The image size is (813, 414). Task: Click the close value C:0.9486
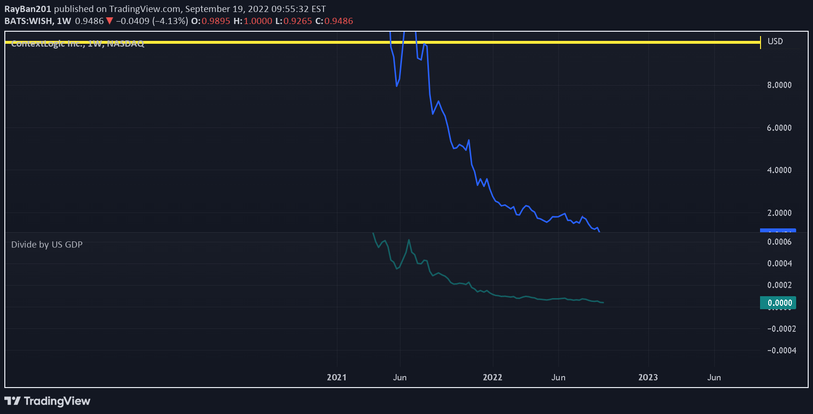[x=334, y=21]
